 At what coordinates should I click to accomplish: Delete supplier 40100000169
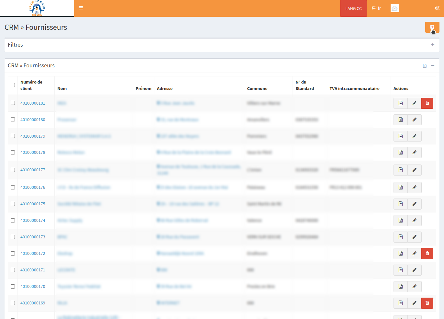(427, 303)
